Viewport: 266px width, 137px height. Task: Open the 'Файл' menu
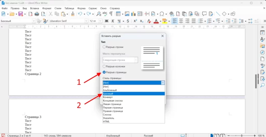click(5, 8)
